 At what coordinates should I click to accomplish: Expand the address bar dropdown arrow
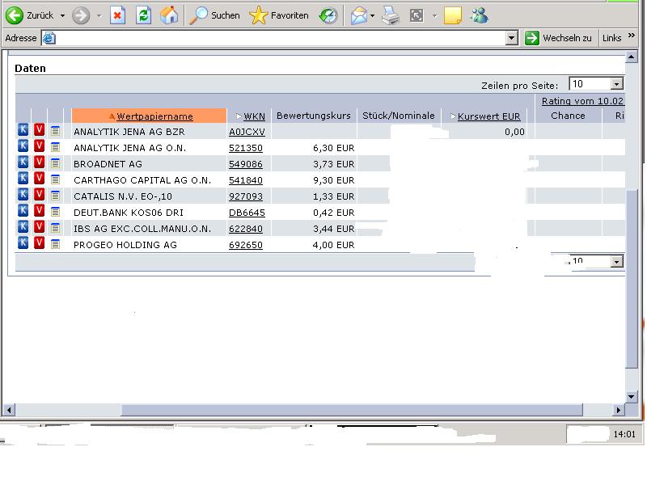coord(511,38)
